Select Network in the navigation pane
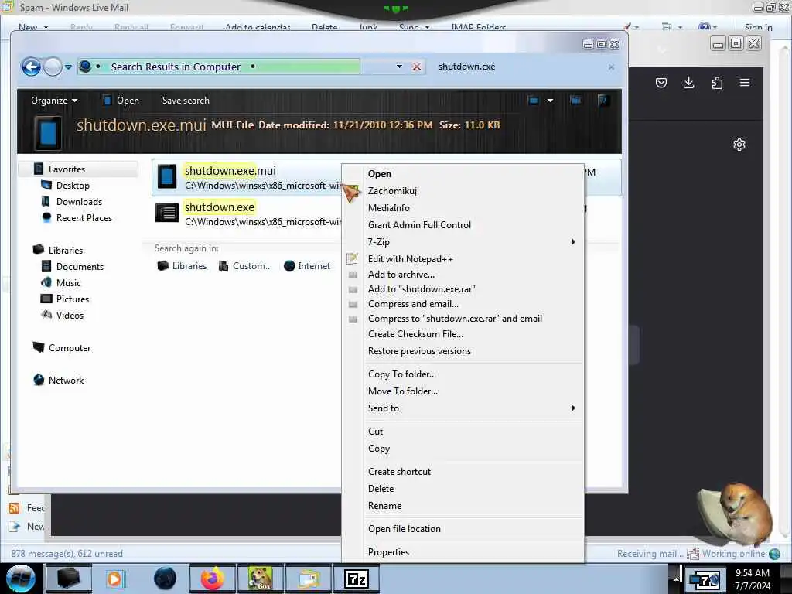Viewport: 792px width, 594px height. [x=67, y=381]
